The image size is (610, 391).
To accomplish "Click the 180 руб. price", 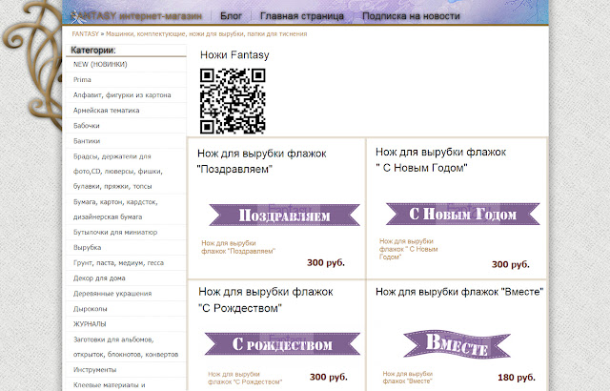I will [x=517, y=378].
